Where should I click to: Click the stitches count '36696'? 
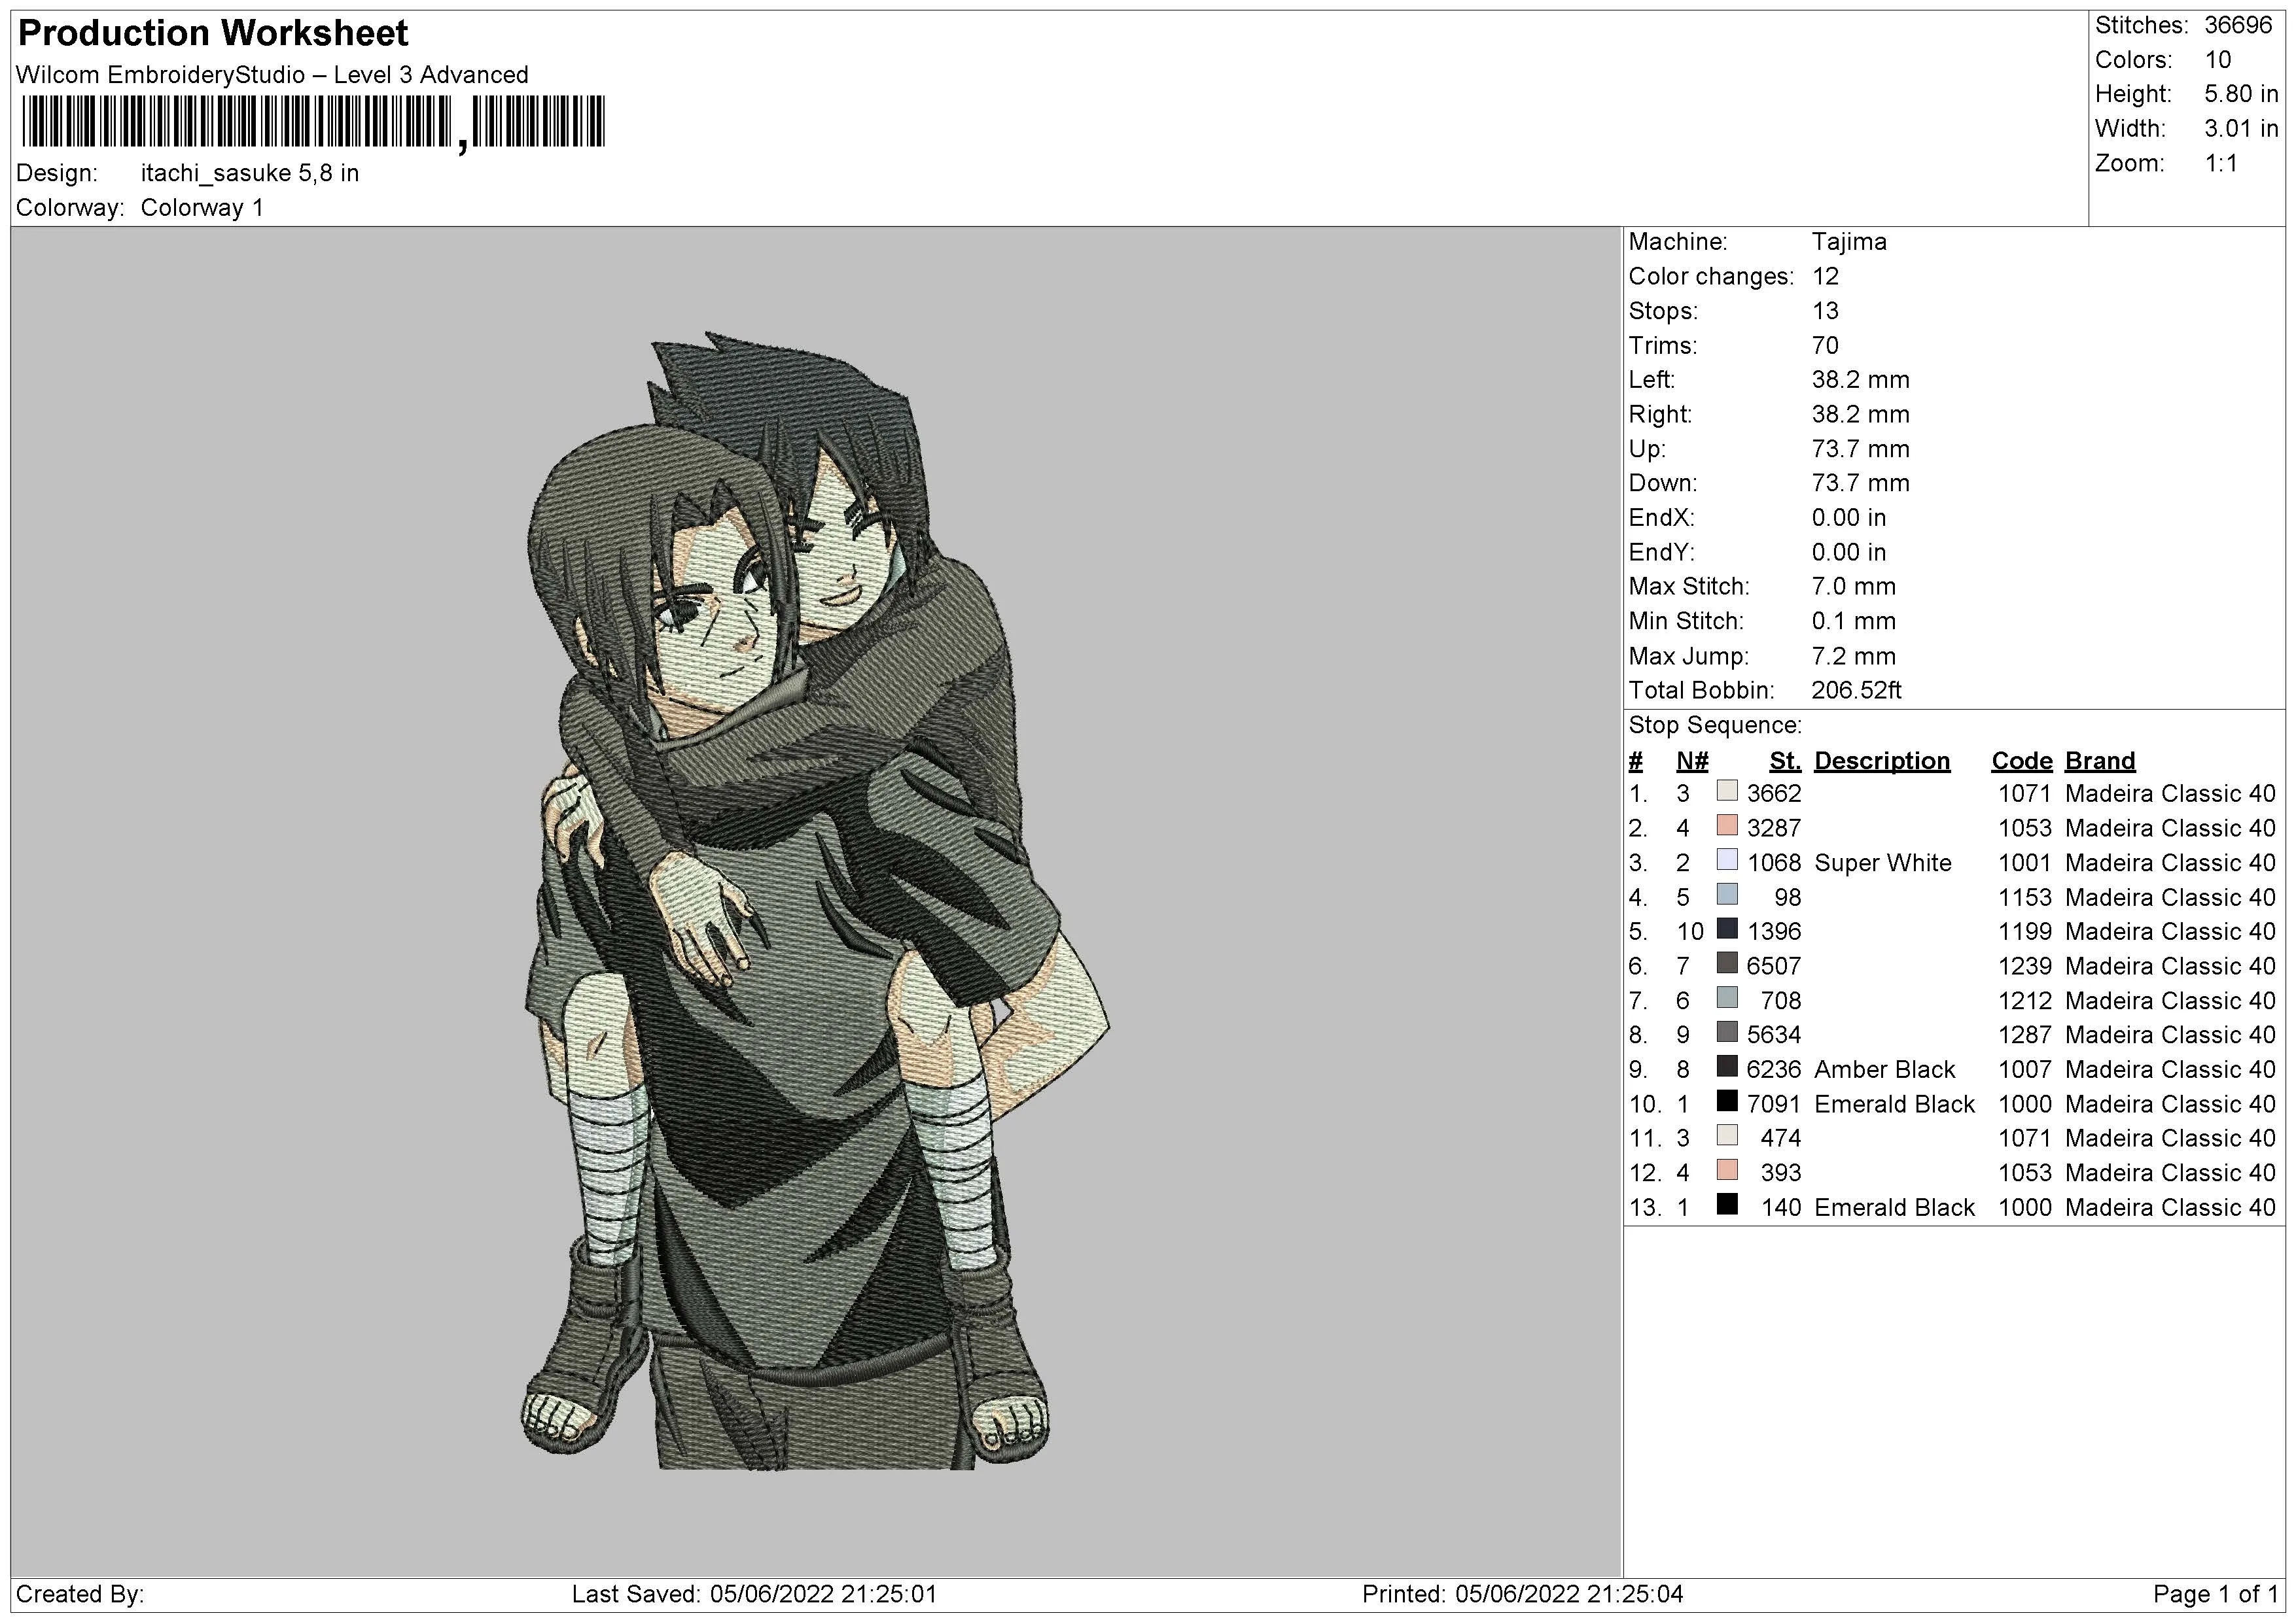(x=2239, y=25)
